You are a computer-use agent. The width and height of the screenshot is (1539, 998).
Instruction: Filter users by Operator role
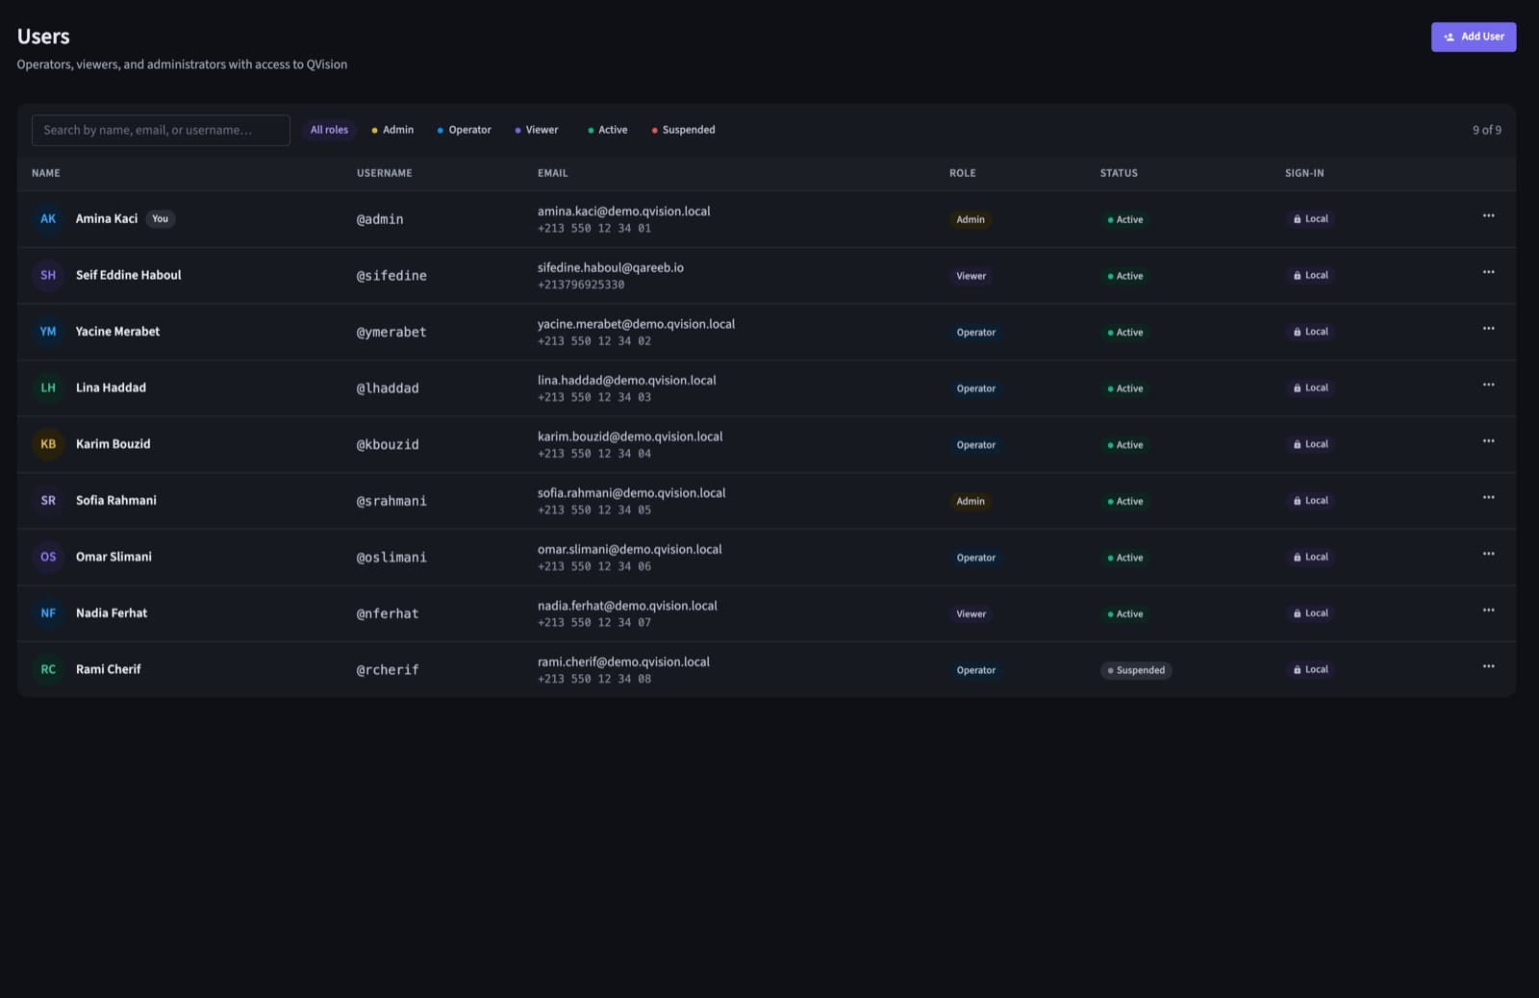[464, 130]
